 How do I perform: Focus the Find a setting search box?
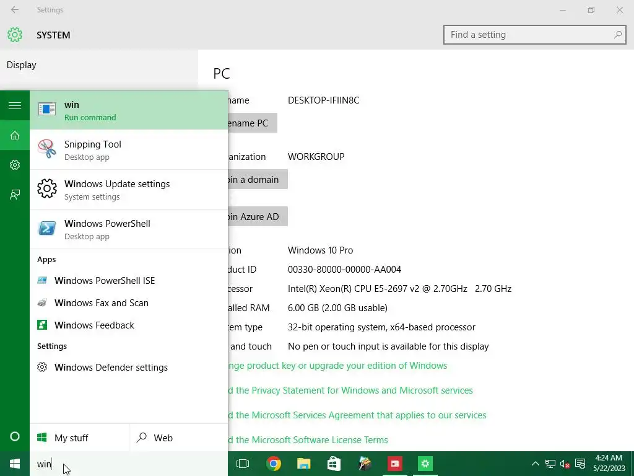[x=534, y=35]
